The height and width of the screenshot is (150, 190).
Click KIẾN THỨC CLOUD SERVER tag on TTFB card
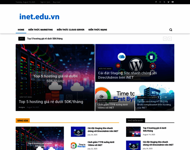[x=108, y=101]
